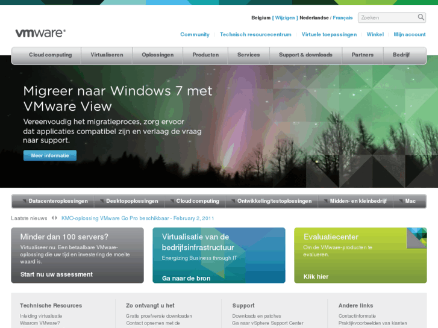The height and width of the screenshot is (328, 438).
Task: Open Mijn account
Action: (x=410, y=34)
